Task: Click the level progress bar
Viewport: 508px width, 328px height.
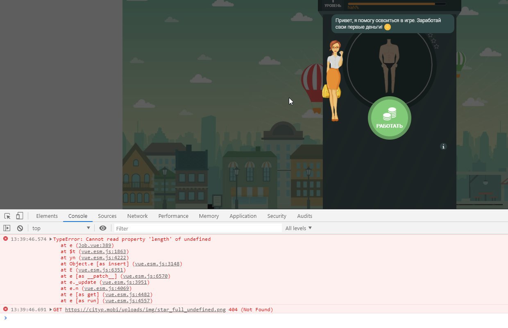Action: tap(397, 4)
